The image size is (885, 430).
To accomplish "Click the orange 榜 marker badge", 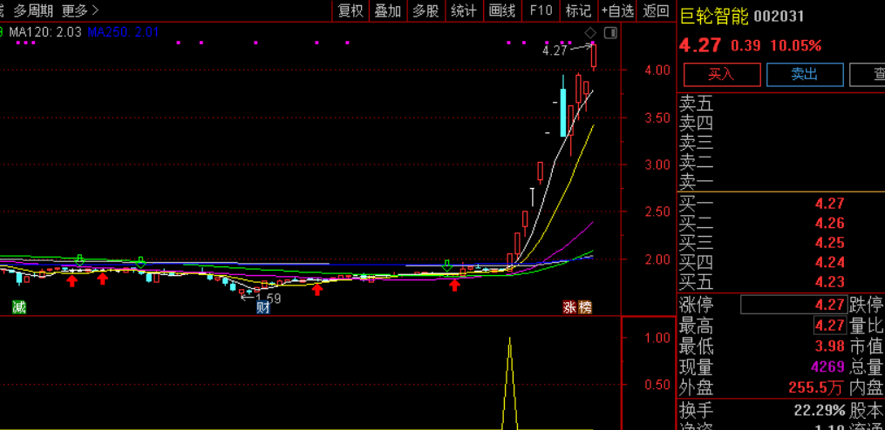I will [x=585, y=307].
